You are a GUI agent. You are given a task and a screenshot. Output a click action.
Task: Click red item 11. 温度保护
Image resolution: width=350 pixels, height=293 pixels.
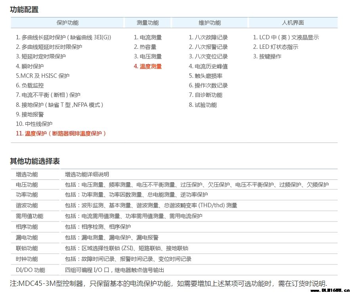[61, 134]
